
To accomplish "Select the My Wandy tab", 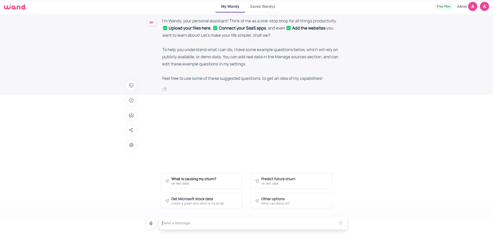I will (x=230, y=6).
